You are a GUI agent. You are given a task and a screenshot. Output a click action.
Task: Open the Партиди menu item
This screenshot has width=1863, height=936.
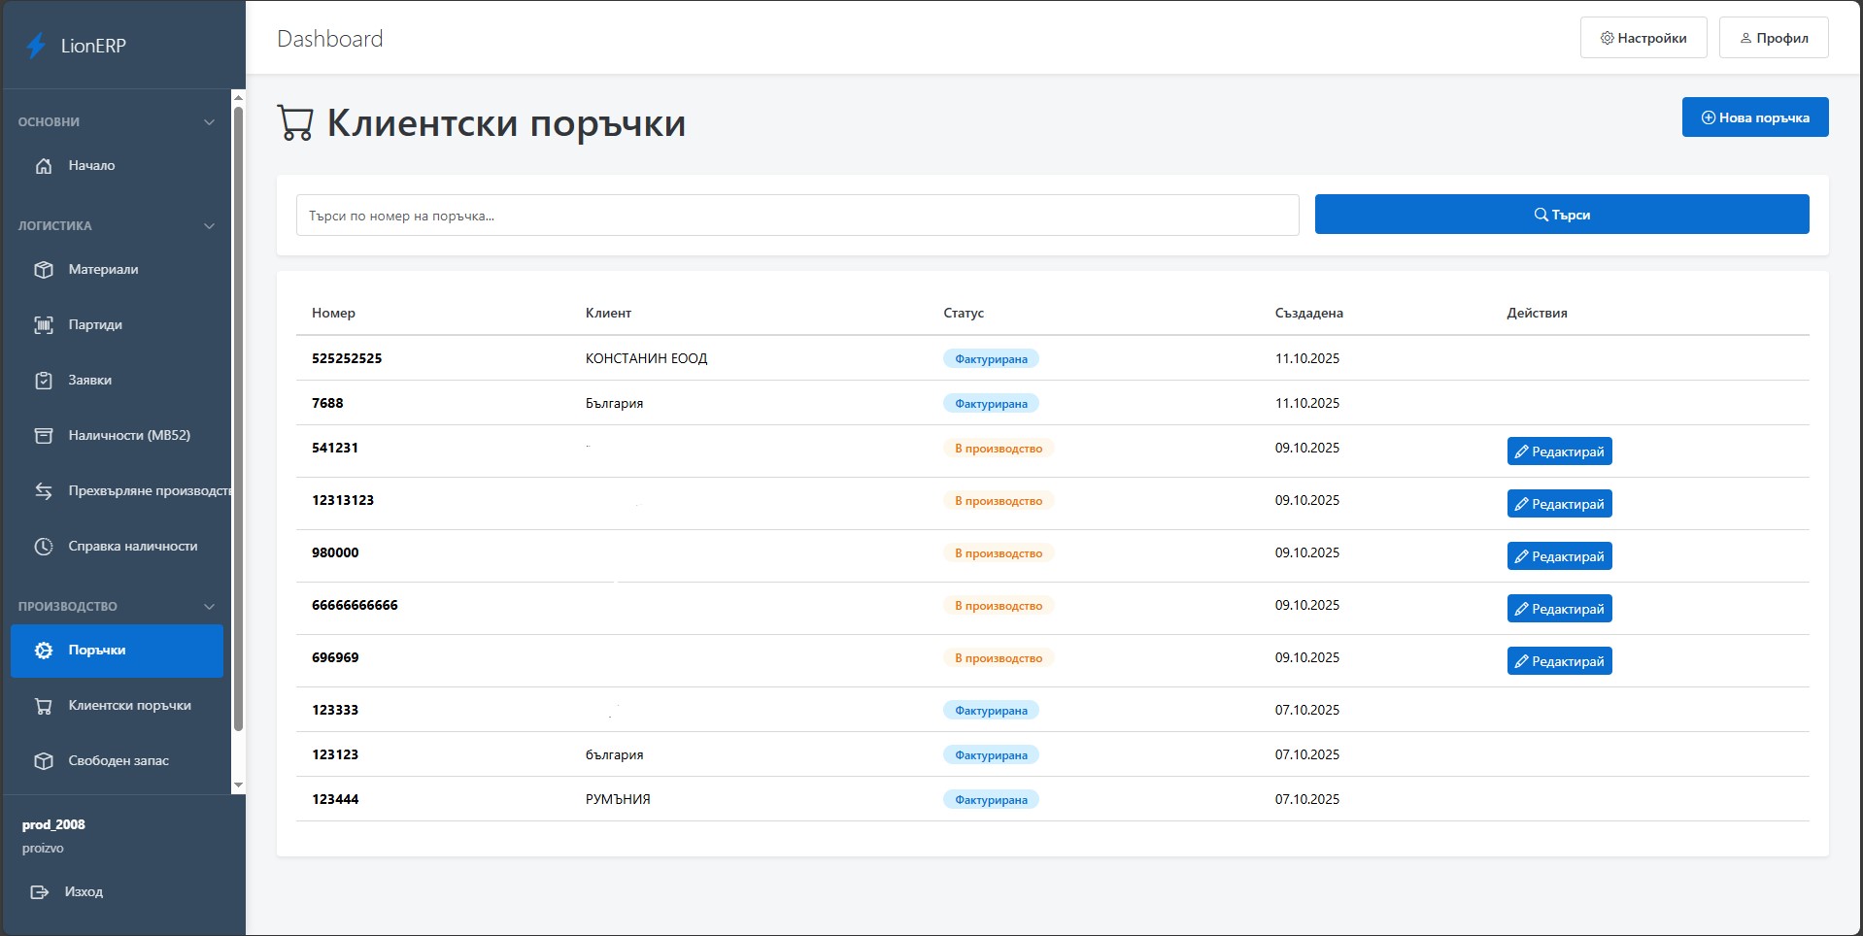(97, 324)
